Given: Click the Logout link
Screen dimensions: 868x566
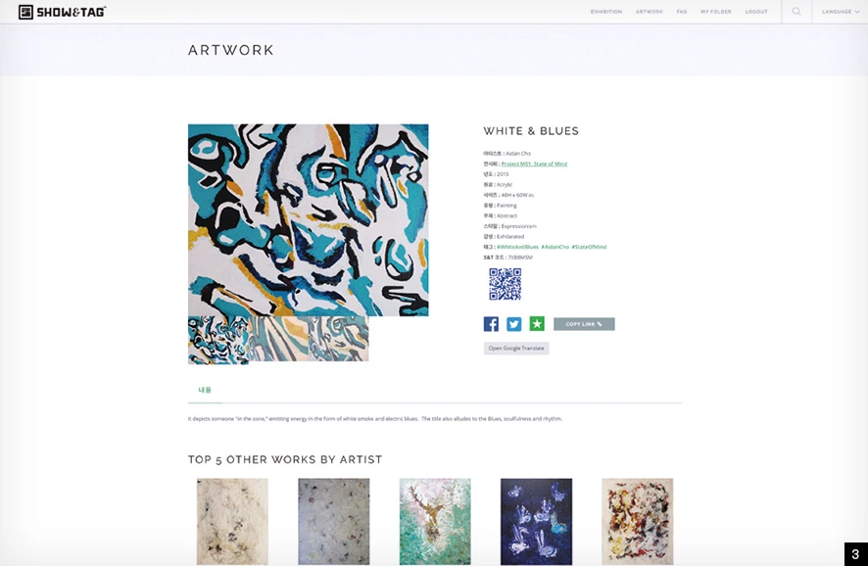Looking at the screenshot, I should pyautogui.click(x=756, y=12).
